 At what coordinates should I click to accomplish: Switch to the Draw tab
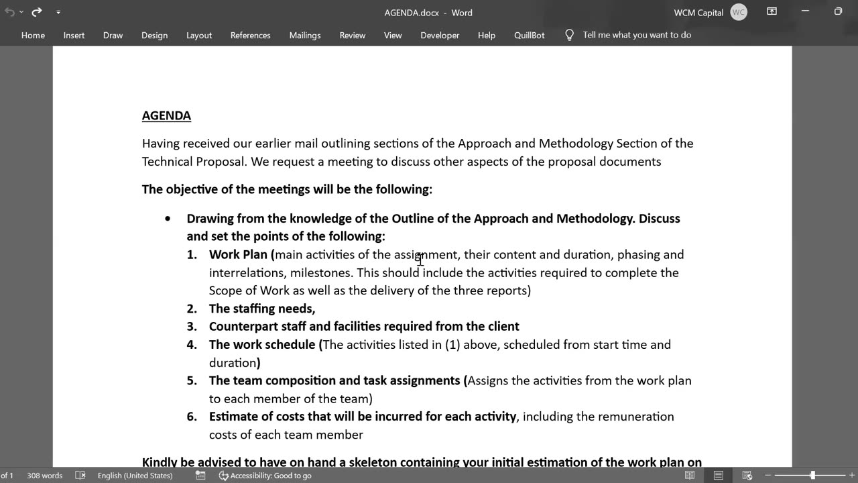pyautogui.click(x=113, y=35)
